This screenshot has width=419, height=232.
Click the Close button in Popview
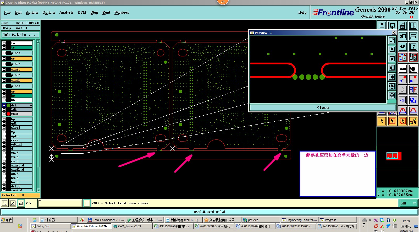323,107
